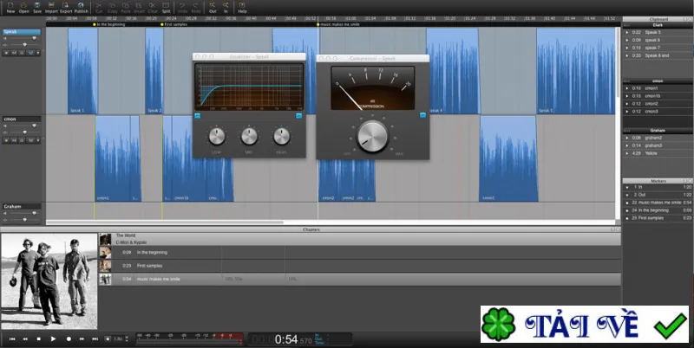
Task: Expand the 'Speak 5' clipboard item
Action: pyautogui.click(x=626, y=32)
